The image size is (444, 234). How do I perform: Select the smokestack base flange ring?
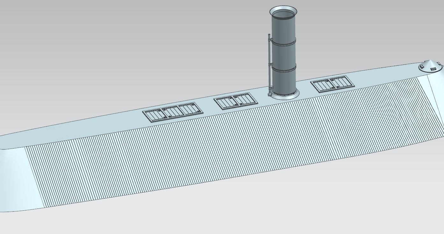coord(284,96)
